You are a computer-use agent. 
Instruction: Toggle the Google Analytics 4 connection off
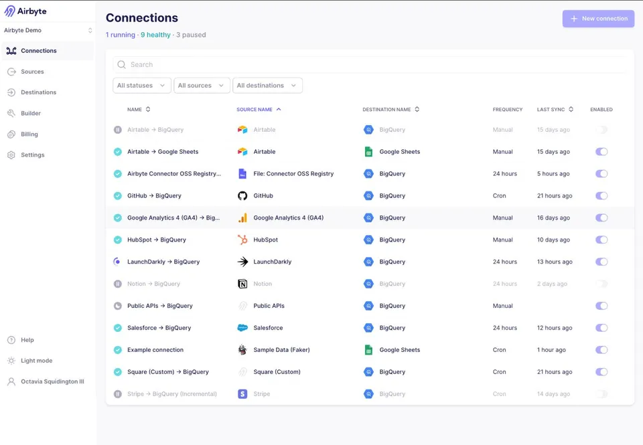601,217
